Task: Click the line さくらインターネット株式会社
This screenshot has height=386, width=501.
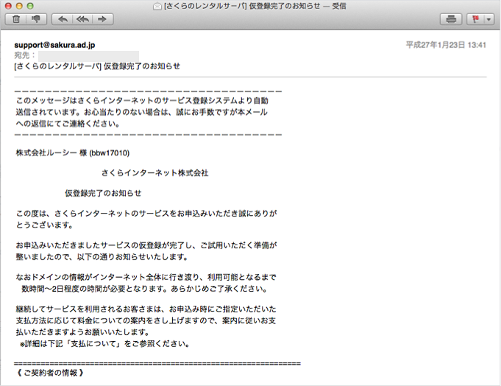Action: click(x=155, y=173)
